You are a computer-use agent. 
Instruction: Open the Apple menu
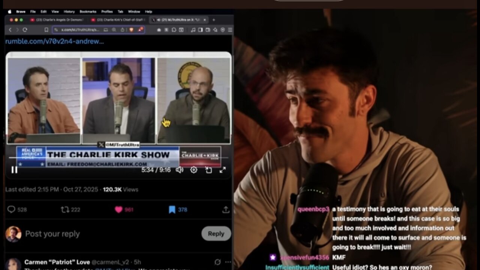[x=10, y=12]
